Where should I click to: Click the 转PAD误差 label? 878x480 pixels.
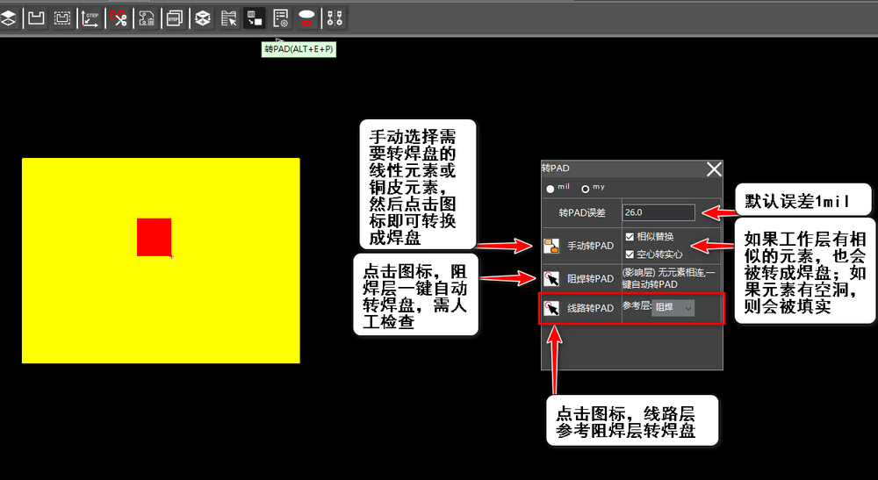click(x=582, y=212)
